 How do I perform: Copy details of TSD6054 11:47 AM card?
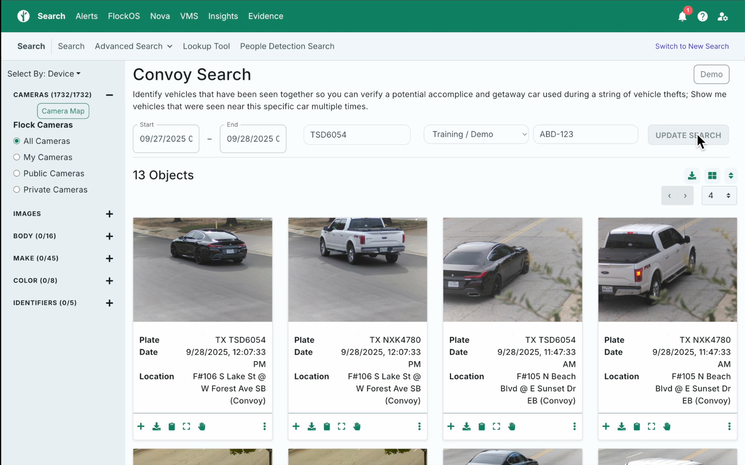pos(482,426)
